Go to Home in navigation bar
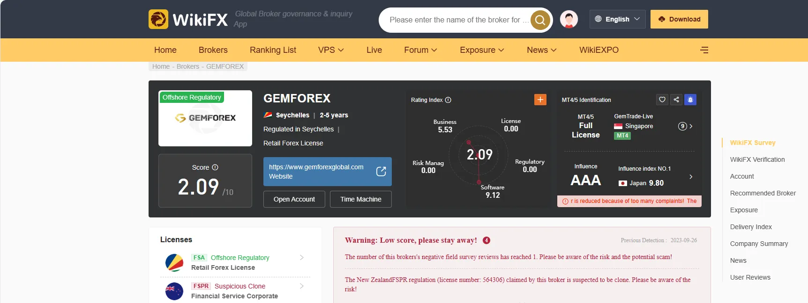 pos(165,50)
